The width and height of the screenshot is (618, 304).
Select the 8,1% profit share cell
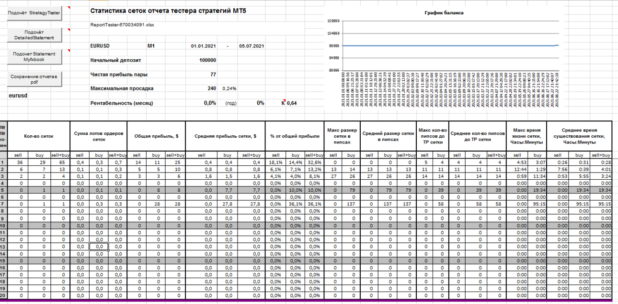pos(314,175)
